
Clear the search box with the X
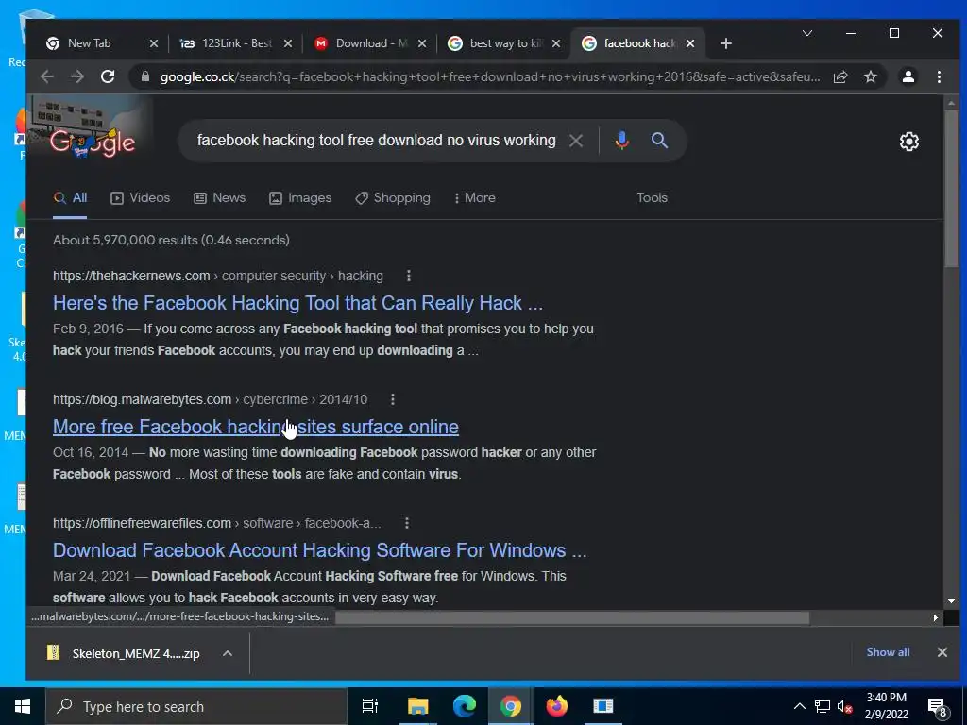[576, 141]
